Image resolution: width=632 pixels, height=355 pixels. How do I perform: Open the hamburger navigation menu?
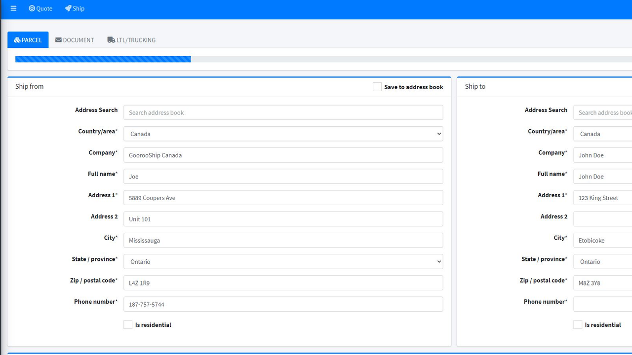pos(13,8)
